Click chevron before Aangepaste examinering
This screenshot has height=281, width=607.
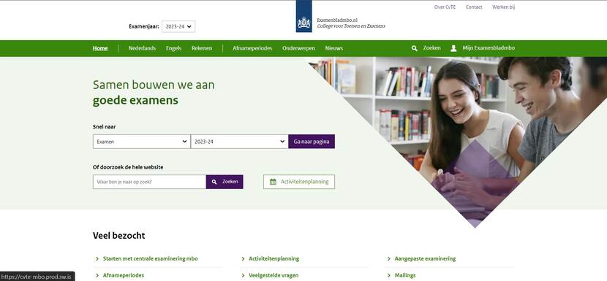[x=388, y=259]
